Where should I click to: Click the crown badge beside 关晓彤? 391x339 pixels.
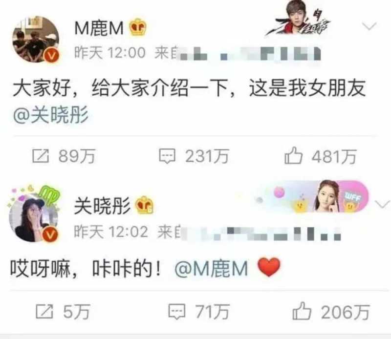[144, 205]
